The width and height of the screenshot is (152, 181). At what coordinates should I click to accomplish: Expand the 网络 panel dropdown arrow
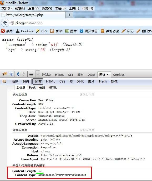point(107,75)
